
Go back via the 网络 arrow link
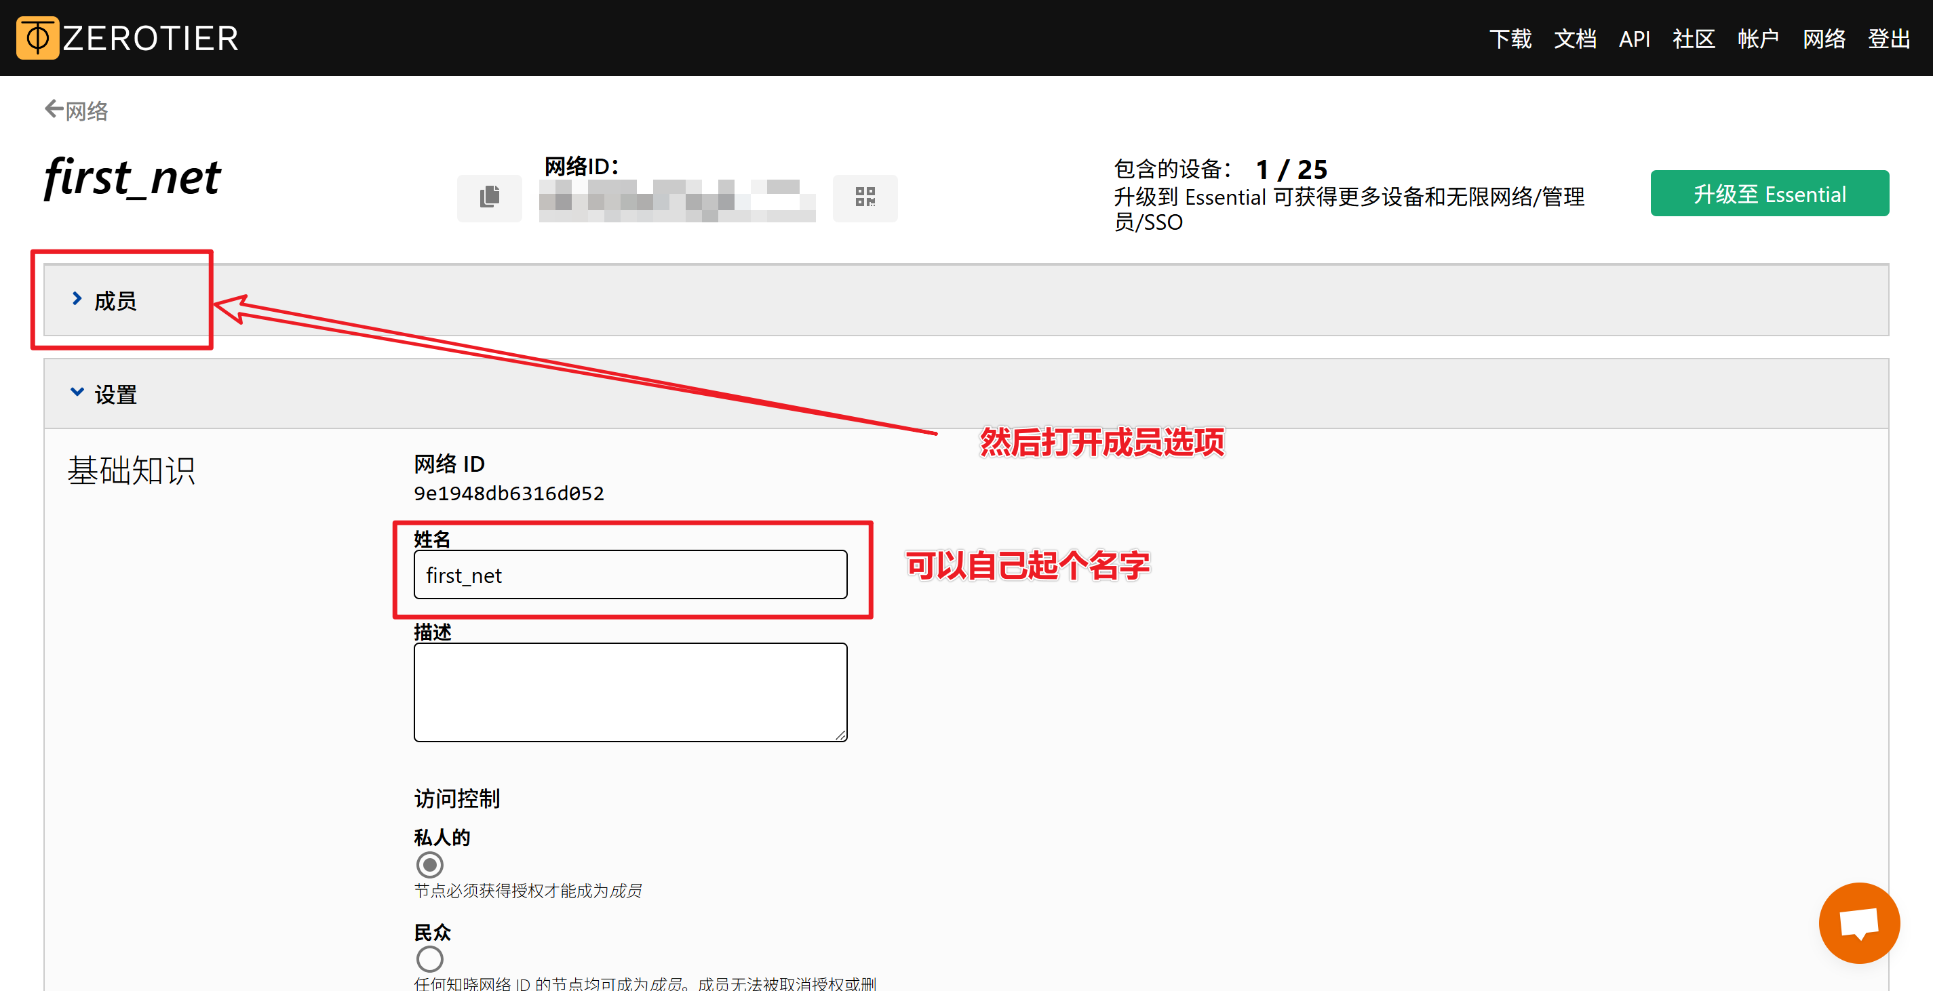[x=77, y=111]
